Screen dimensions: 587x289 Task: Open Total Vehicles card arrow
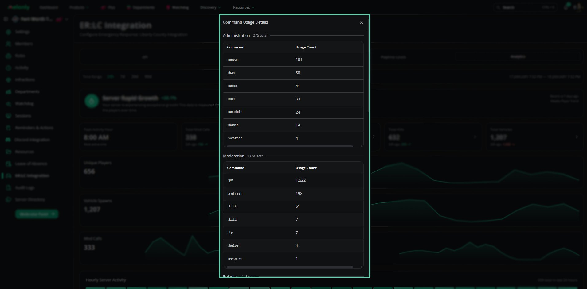coord(577,137)
